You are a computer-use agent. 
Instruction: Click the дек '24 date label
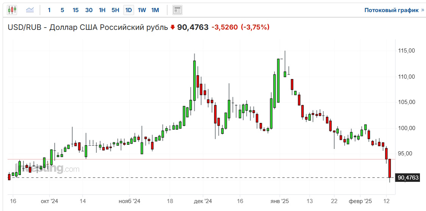click(x=203, y=201)
